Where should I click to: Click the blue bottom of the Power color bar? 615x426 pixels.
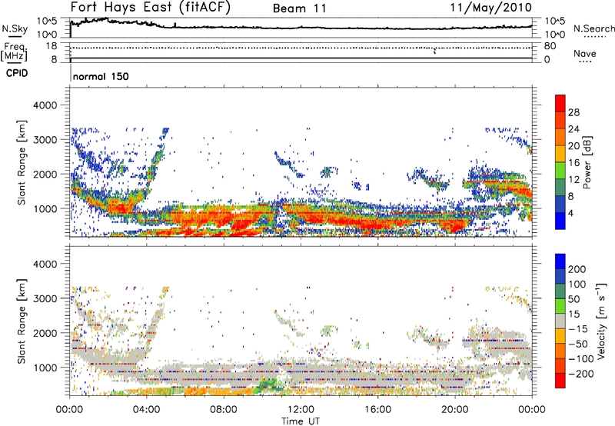(x=560, y=221)
